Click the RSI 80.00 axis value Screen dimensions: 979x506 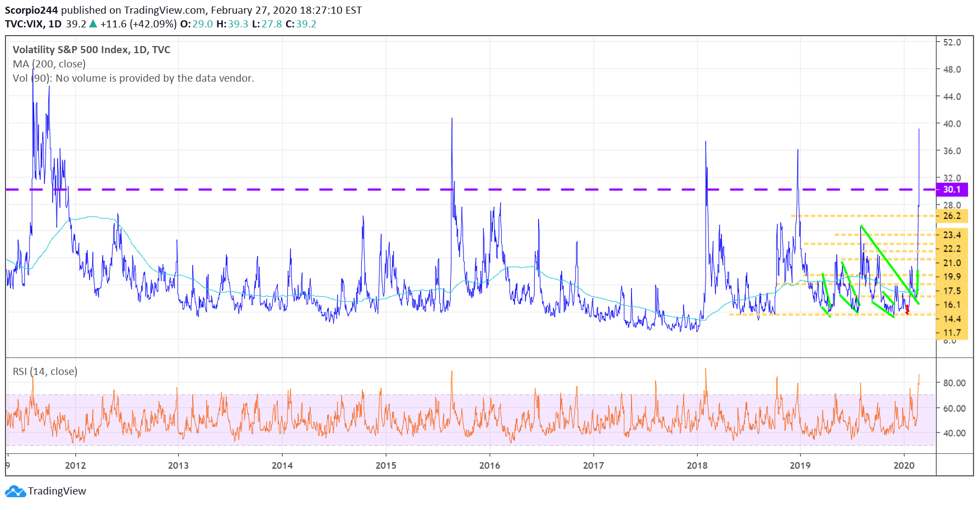click(x=954, y=383)
